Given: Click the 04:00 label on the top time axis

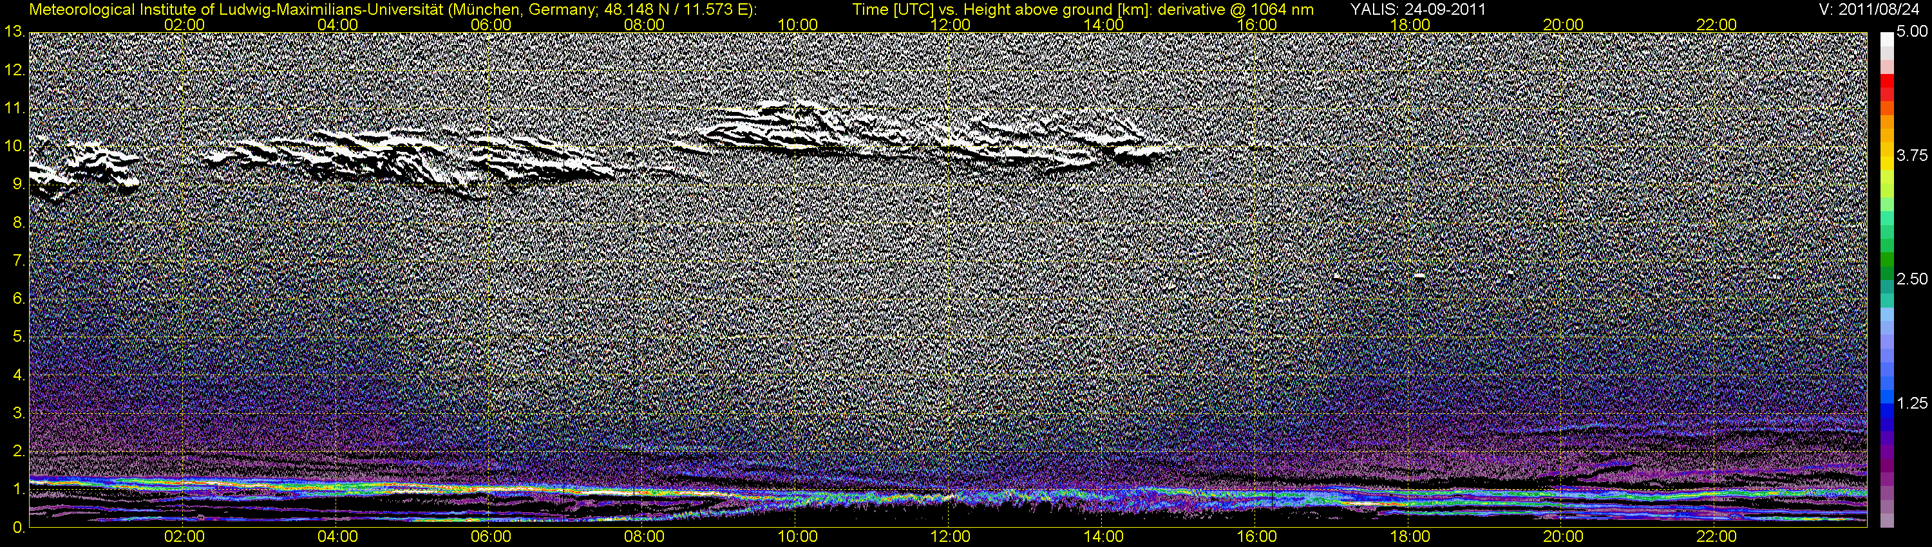Looking at the screenshot, I should 337,24.
